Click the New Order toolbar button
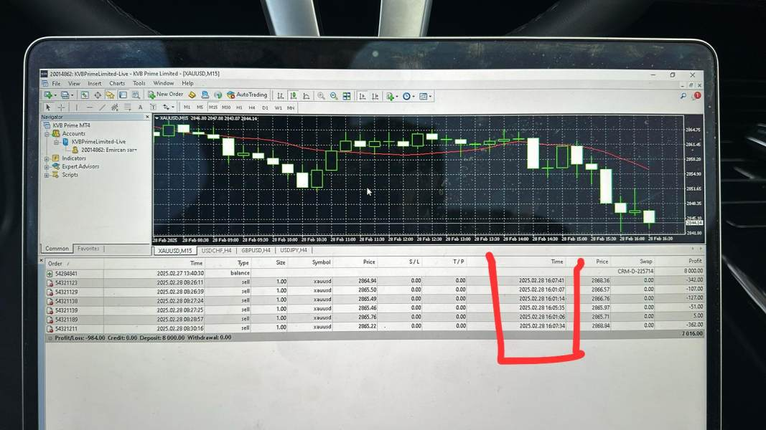 (166, 95)
